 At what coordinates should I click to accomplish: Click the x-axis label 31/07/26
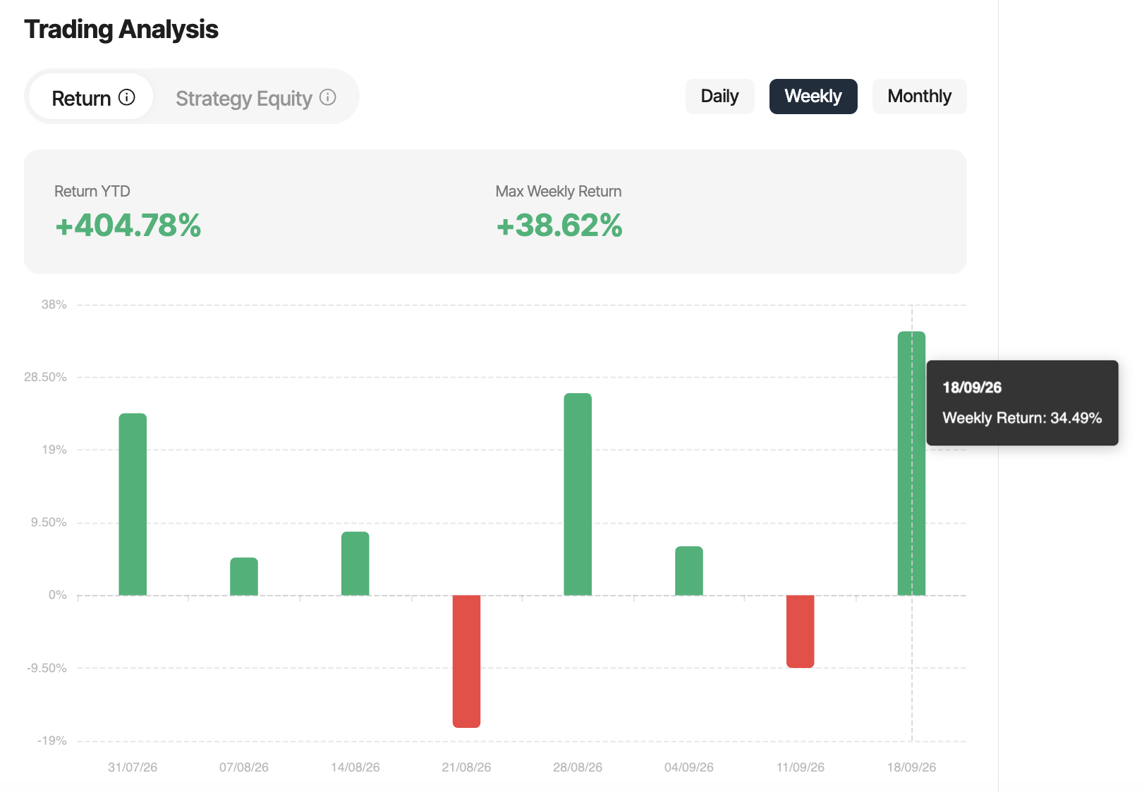pos(133,767)
